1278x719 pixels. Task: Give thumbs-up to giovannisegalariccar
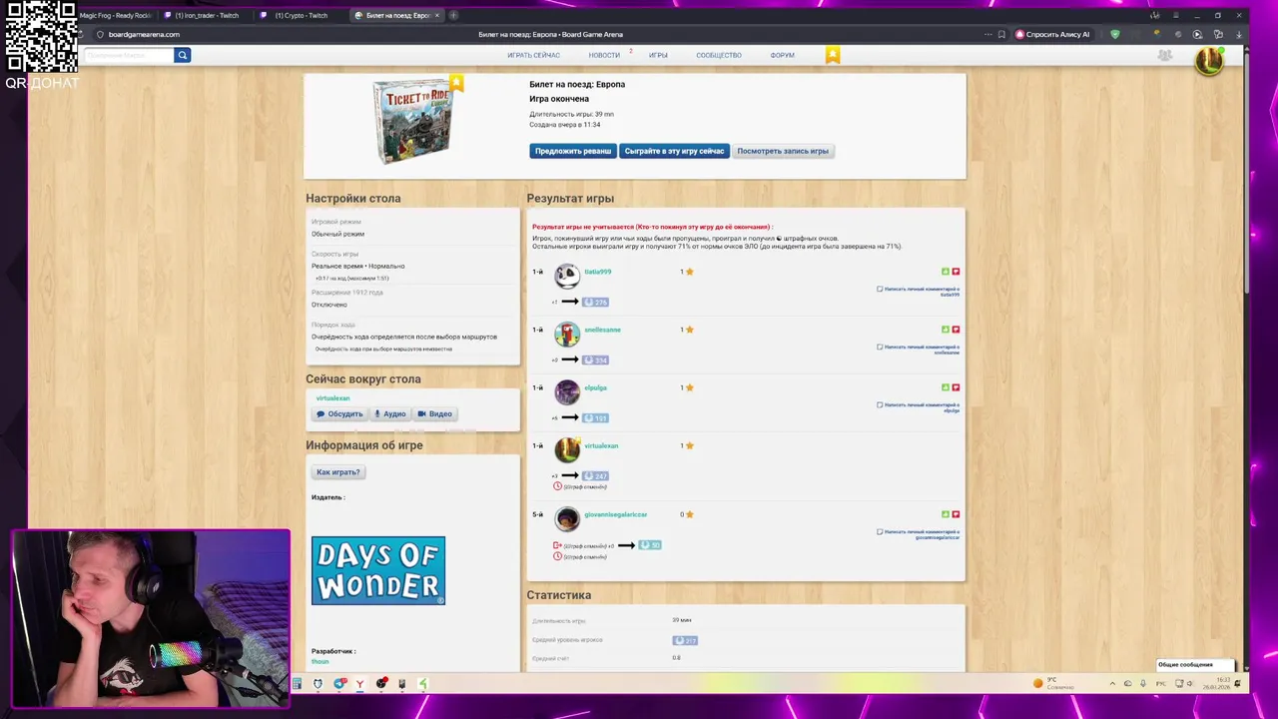coord(946,514)
